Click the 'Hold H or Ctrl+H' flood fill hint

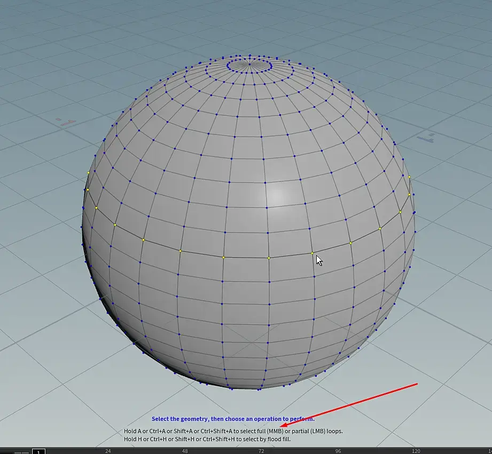pyautogui.click(x=207, y=439)
